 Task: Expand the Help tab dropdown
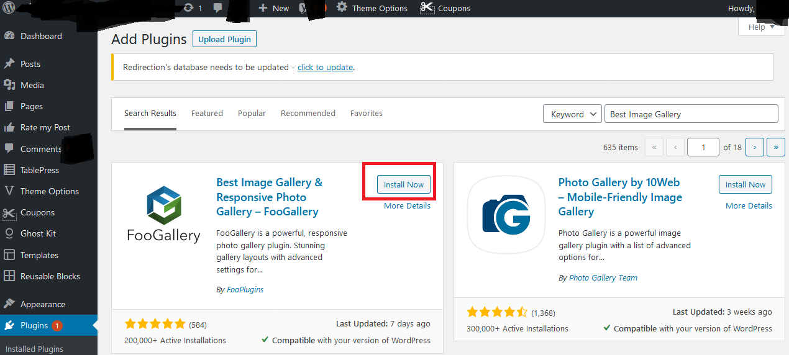[x=761, y=27]
